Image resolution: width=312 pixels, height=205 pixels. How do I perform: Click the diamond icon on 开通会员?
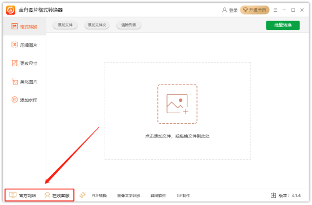[245, 10]
